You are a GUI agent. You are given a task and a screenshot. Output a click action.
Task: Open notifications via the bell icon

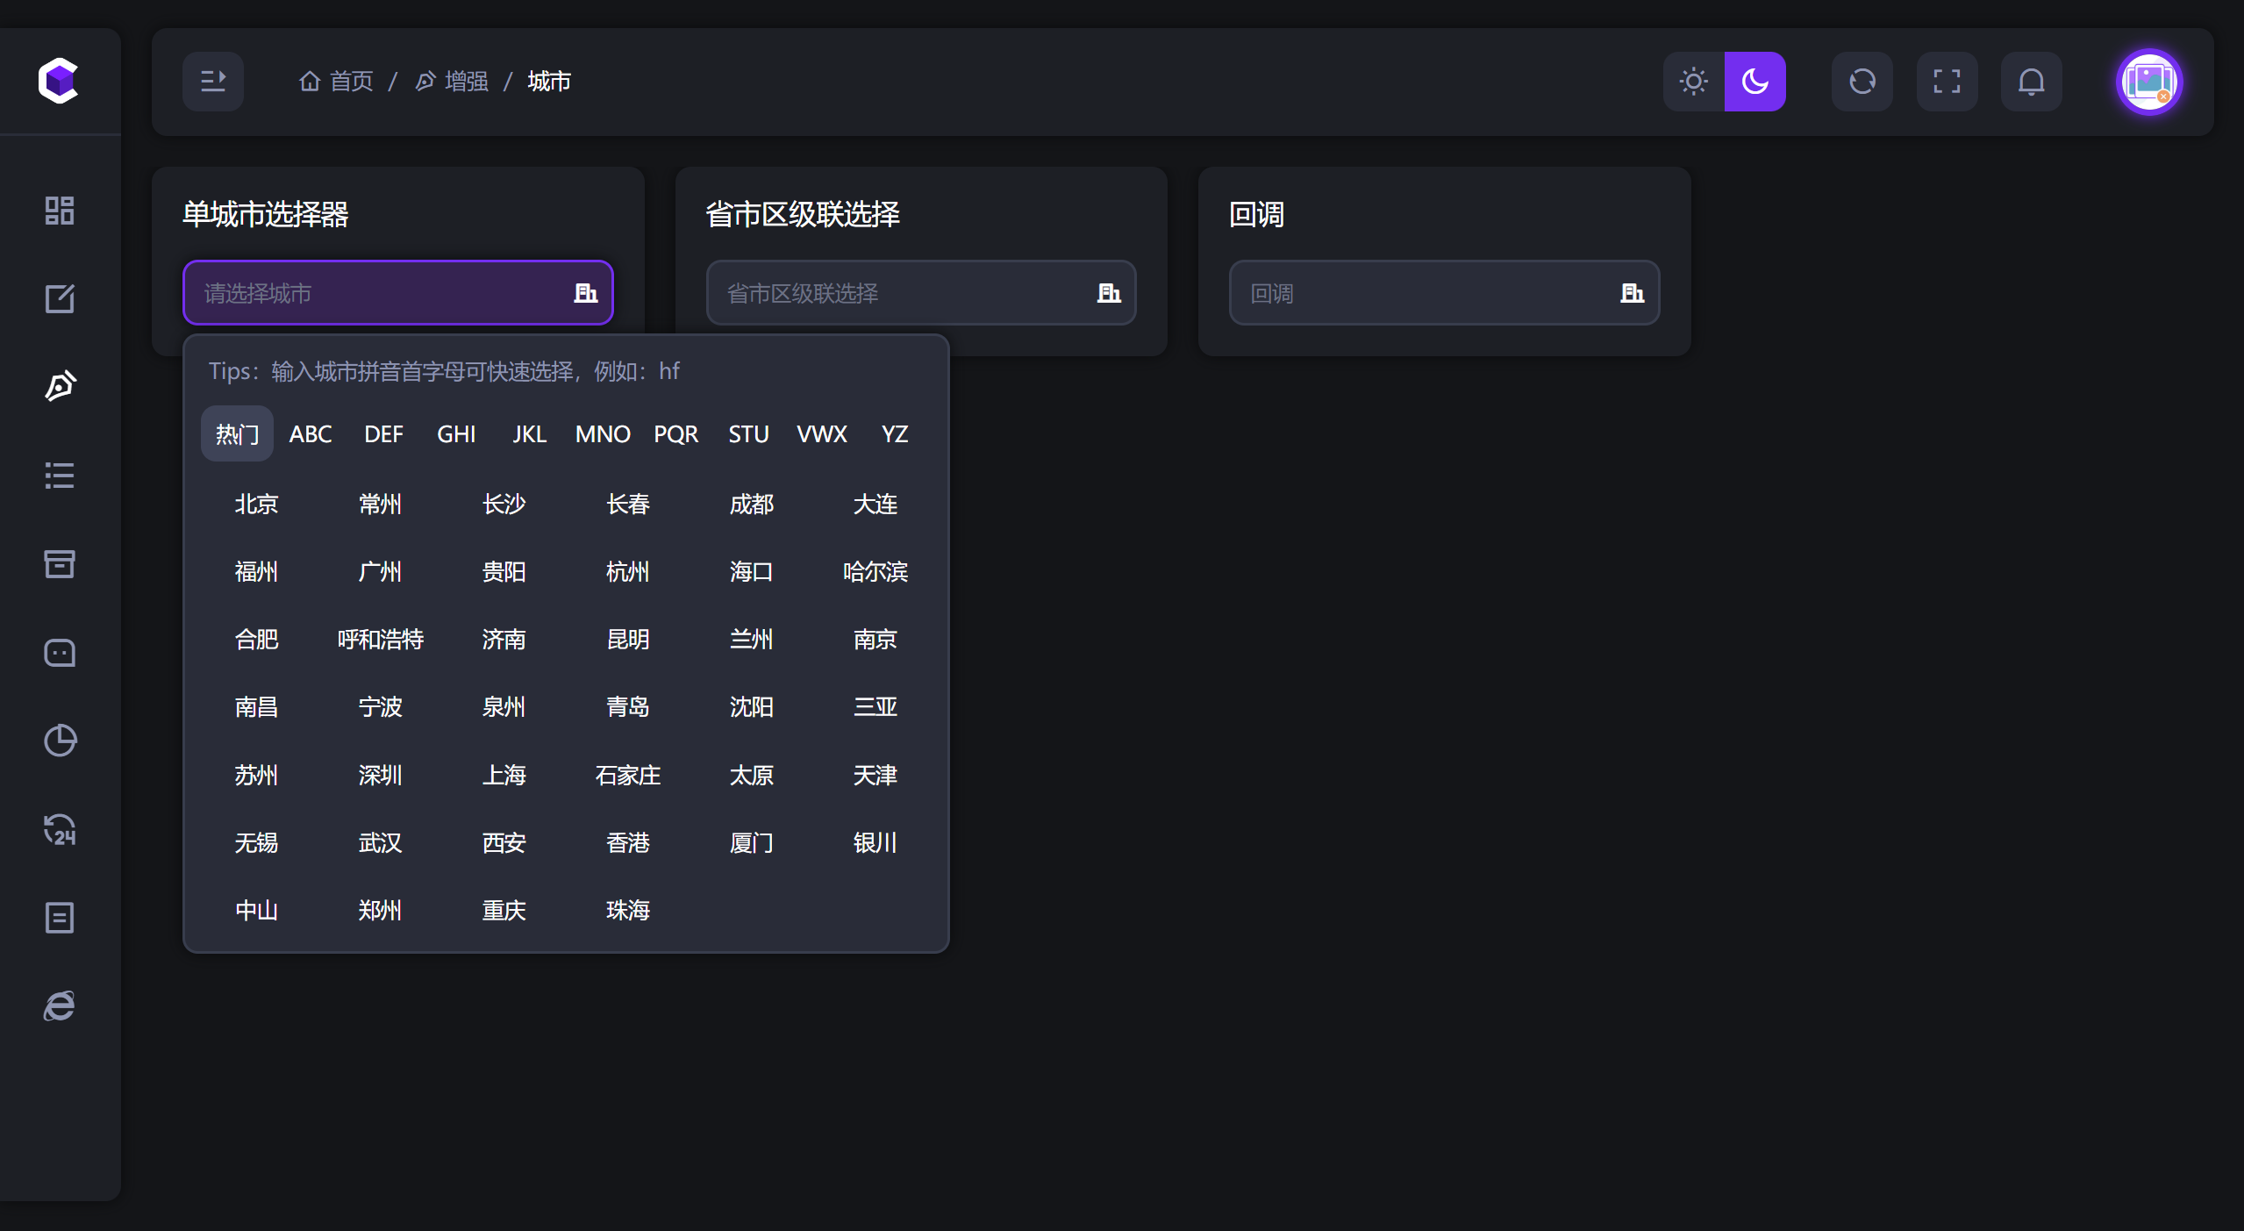coord(2032,81)
